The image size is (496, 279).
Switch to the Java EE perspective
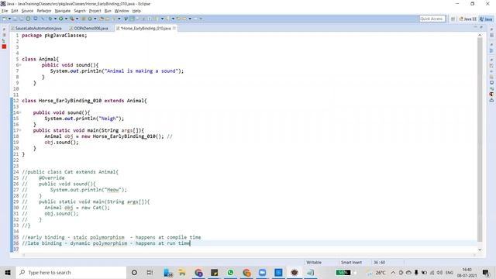(x=467, y=19)
